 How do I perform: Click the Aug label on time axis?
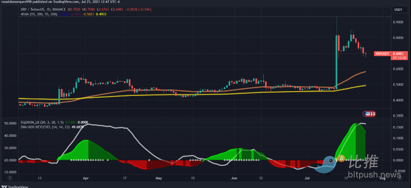382,178
